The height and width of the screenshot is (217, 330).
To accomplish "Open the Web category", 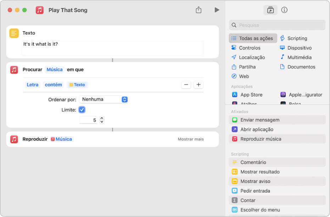I will click(240, 76).
